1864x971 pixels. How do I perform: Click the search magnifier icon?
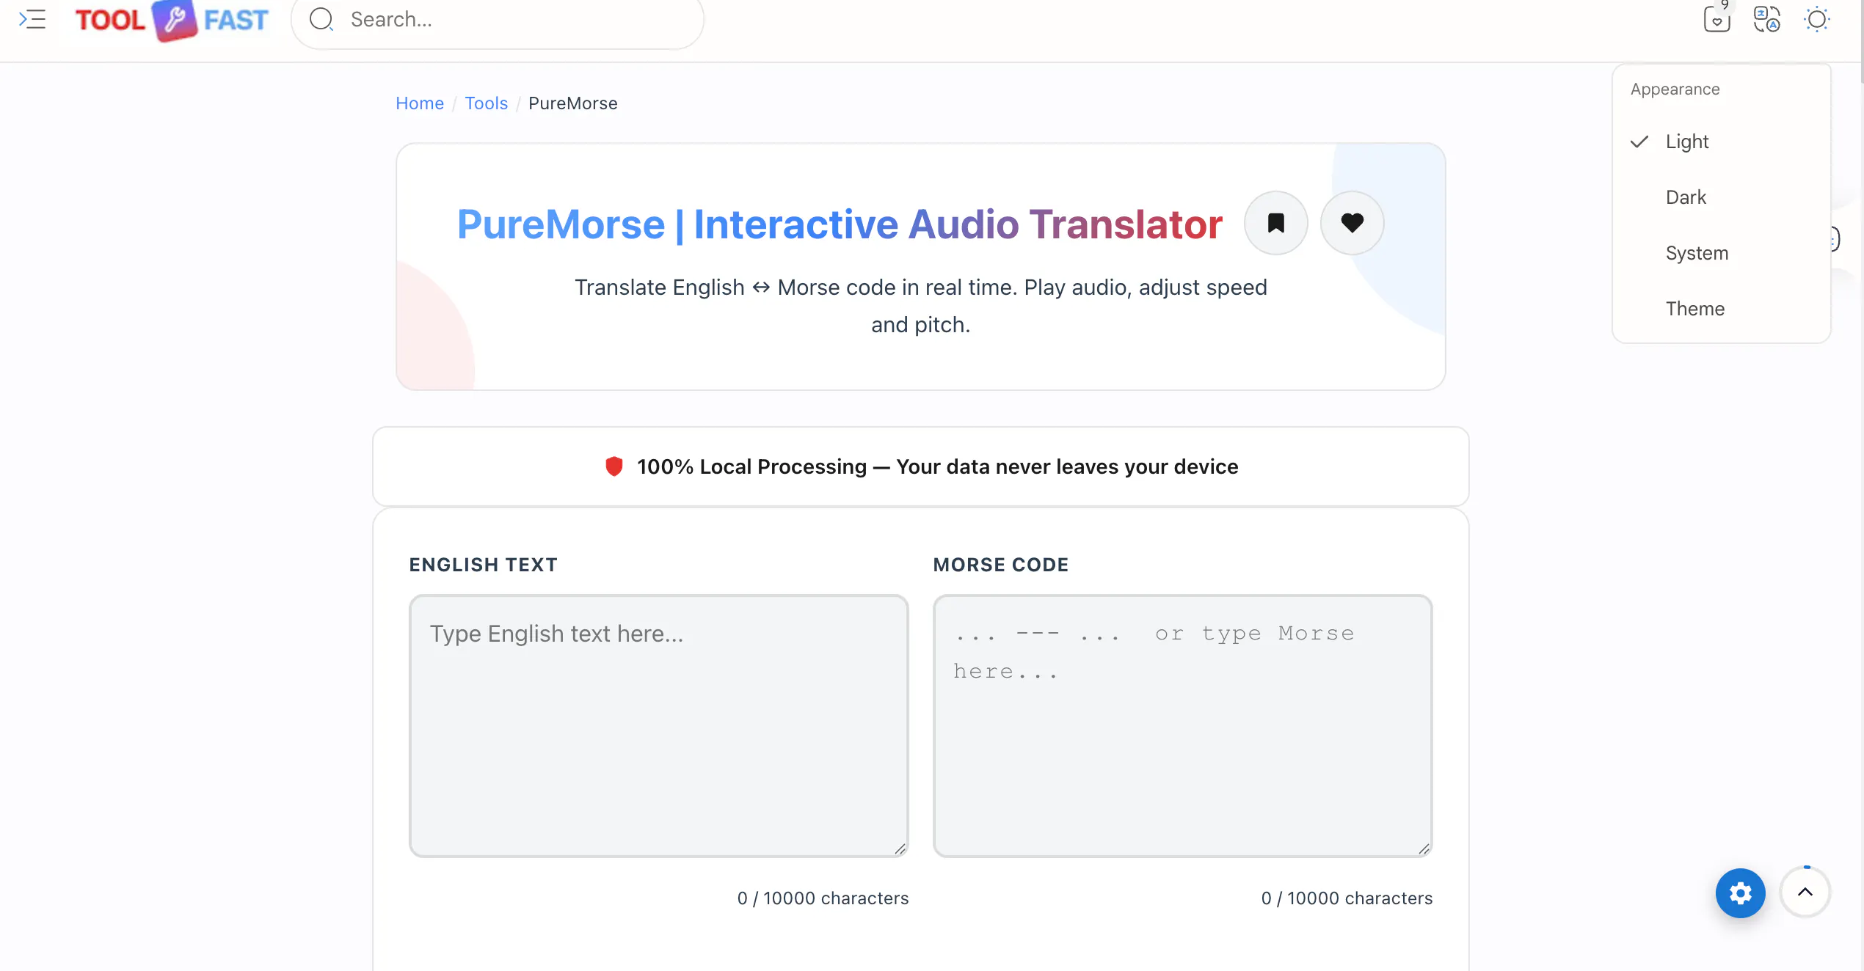tap(321, 19)
